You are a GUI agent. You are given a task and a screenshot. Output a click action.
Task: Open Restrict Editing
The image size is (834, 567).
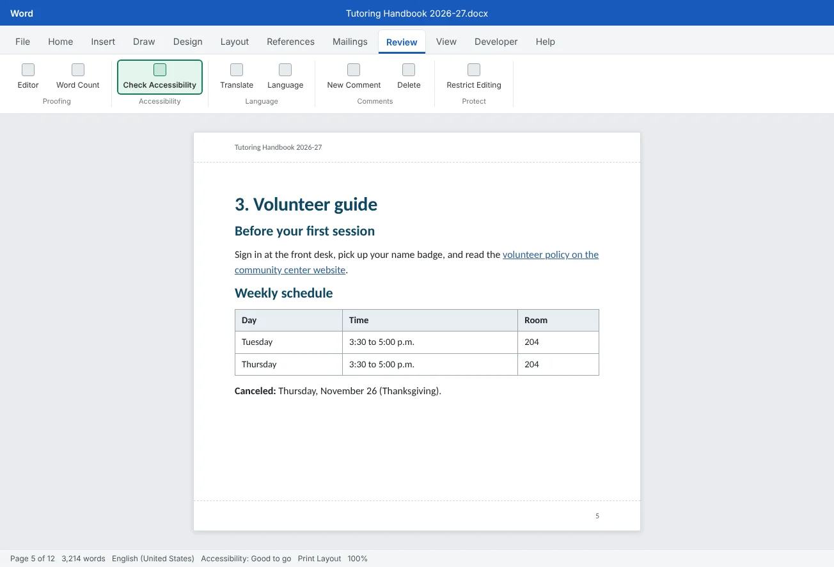tap(474, 77)
